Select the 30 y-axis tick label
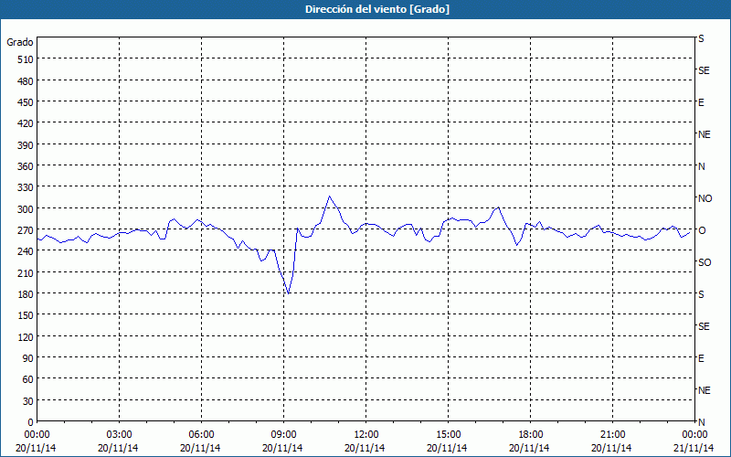Screen dimensions: 731x457 (28, 401)
